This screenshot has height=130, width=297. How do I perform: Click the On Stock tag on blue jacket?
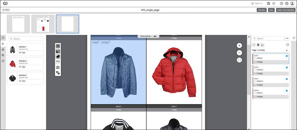coord(105,43)
